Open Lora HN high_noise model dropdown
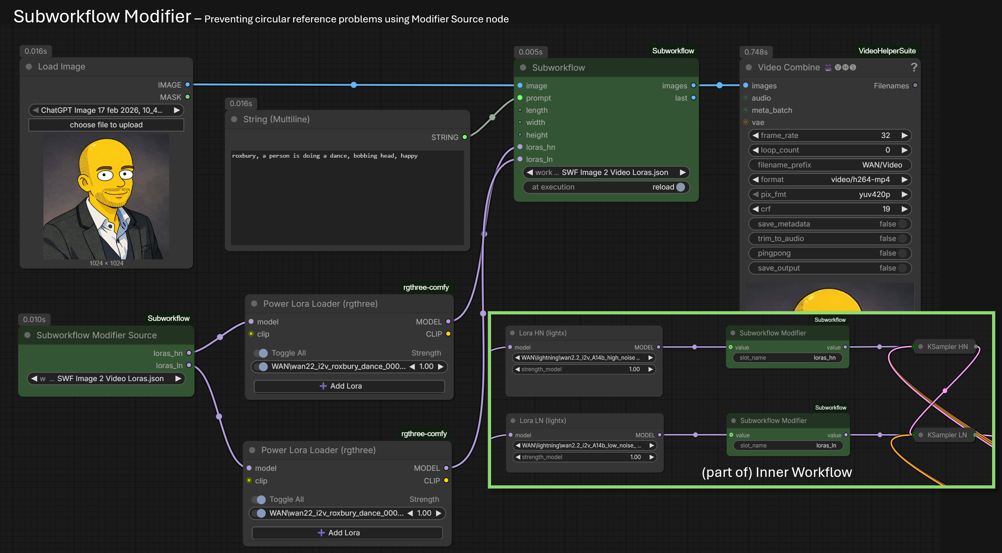This screenshot has width=1002, height=553. [584, 358]
